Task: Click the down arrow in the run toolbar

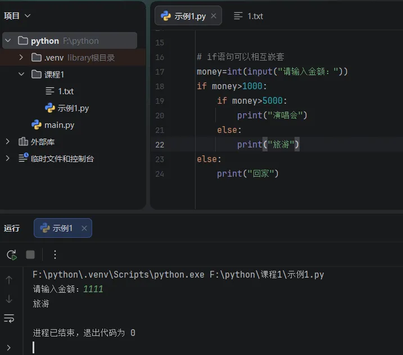Action: (9, 299)
